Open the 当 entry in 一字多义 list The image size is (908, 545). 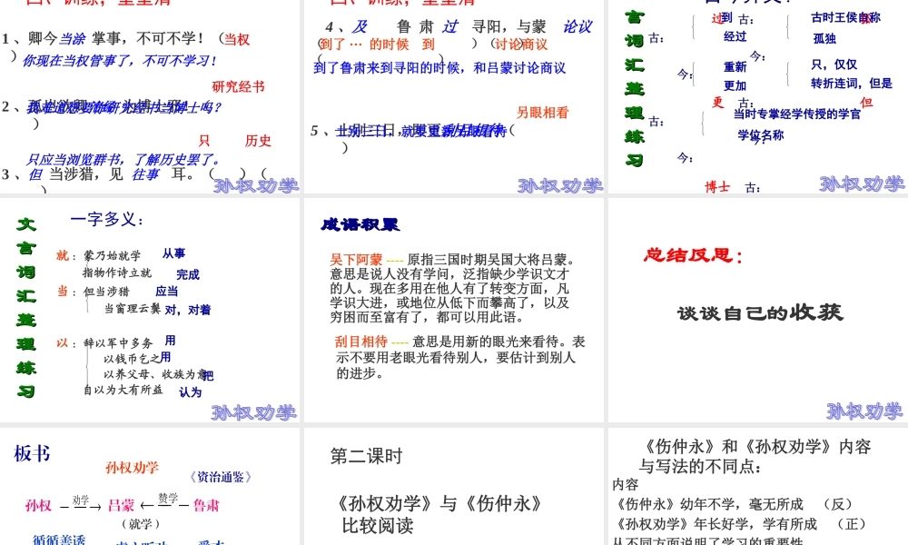click(x=62, y=291)
